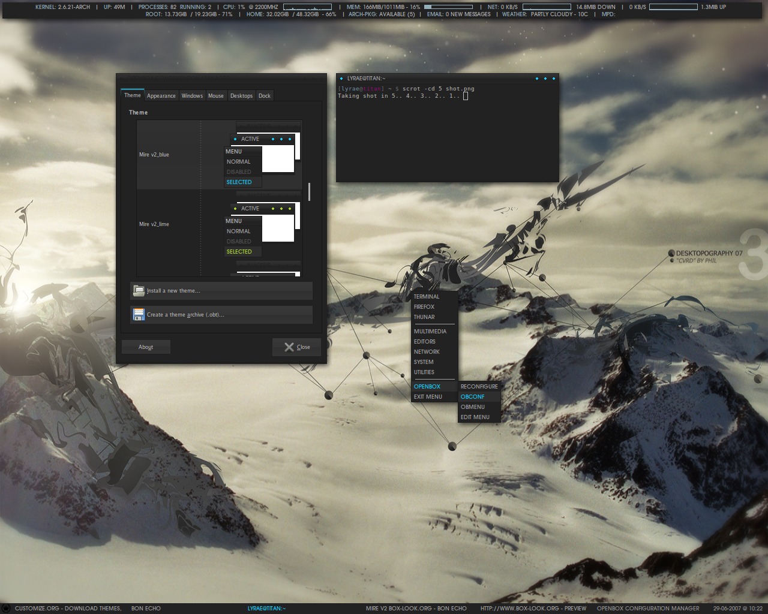Open Thunar from the root menu
Image resolution: width=768 pixels, height=614 pixels.
[434, 317]
